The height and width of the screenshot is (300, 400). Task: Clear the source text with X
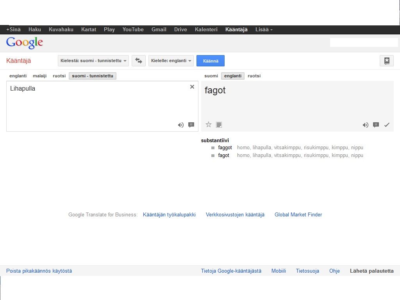(192, 87)
